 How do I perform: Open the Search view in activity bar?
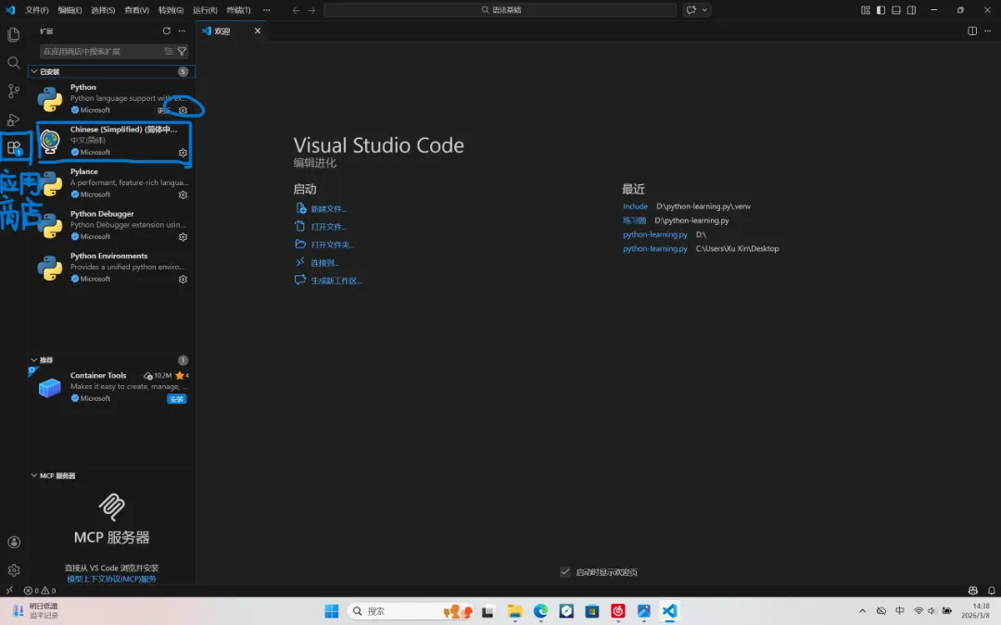click(x=13, y=63)
